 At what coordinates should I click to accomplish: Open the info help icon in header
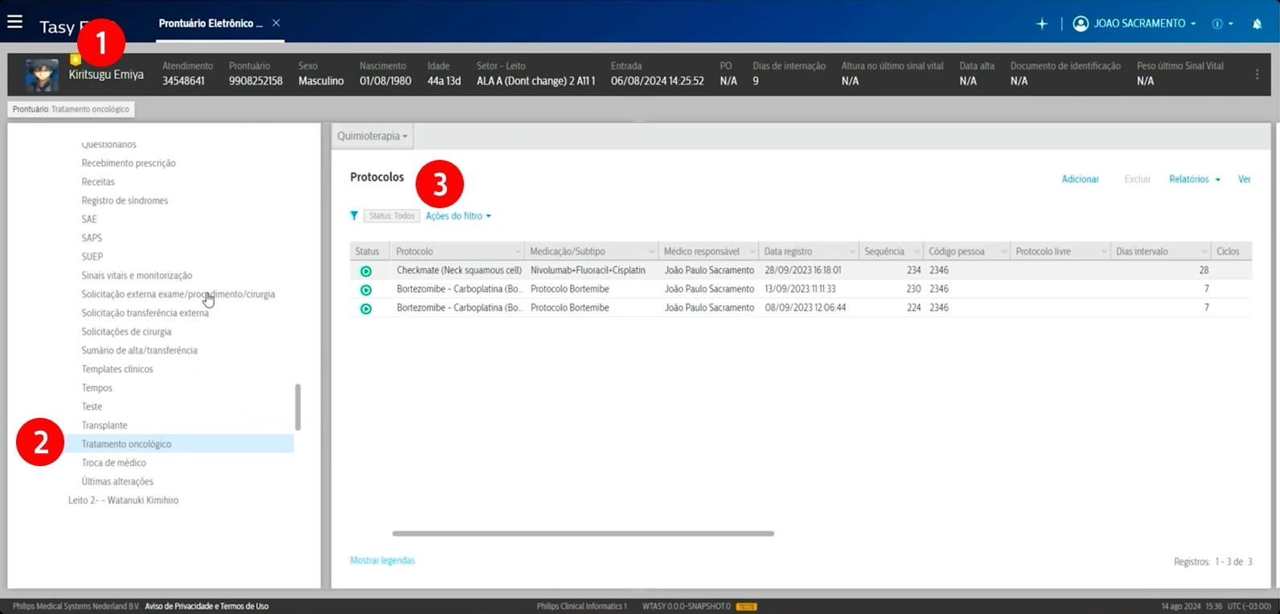pos(1217,24)
